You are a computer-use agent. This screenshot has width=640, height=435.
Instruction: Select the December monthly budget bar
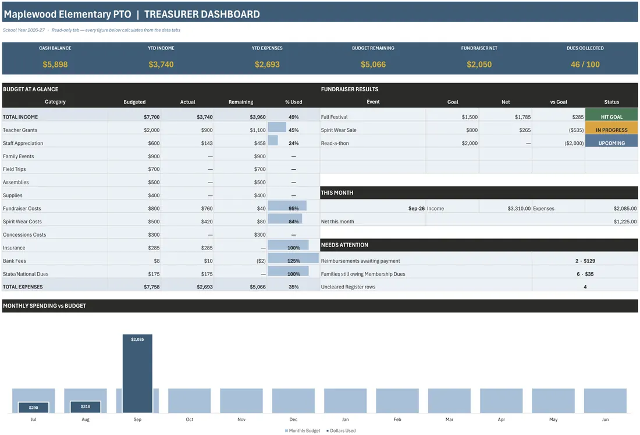pyautogui.click(x=293, y=400)
